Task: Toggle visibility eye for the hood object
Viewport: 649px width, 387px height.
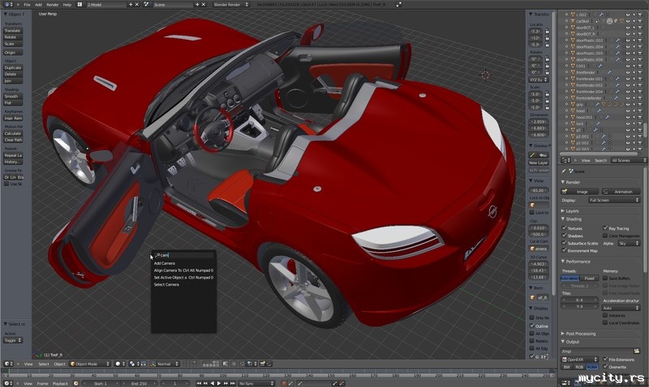Action: tap(628, 111)
